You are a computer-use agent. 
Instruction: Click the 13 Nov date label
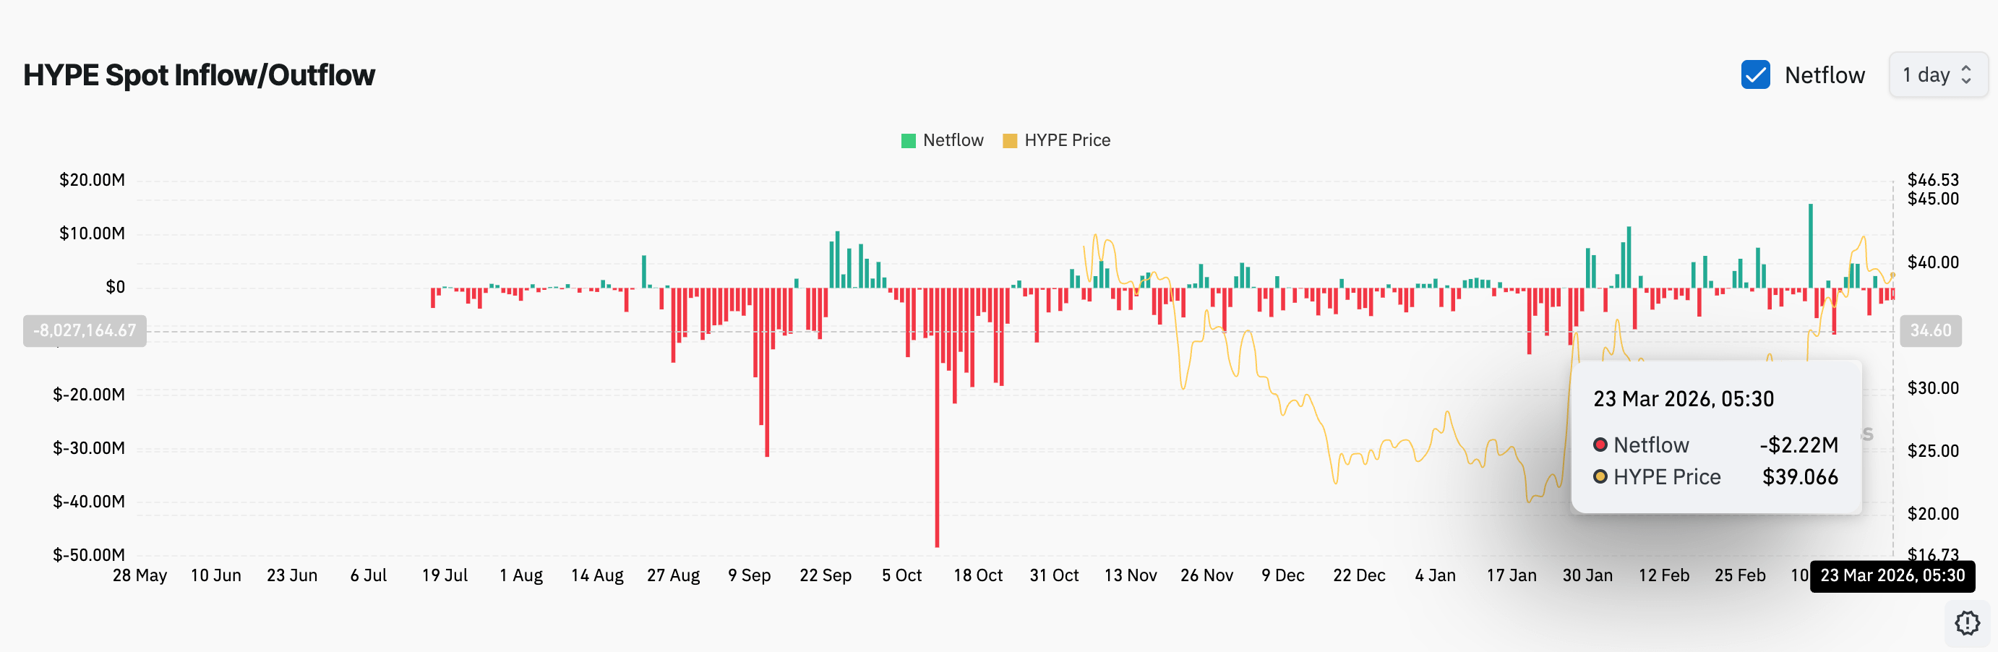[x=1130, y=575]
